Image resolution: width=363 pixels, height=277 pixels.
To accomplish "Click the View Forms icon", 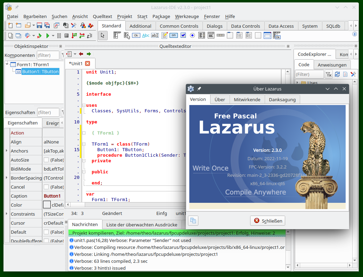I will (x=18, y=36).
